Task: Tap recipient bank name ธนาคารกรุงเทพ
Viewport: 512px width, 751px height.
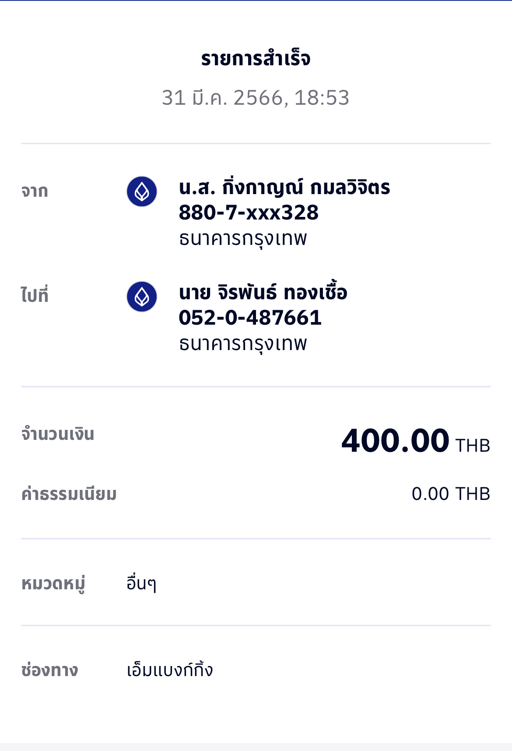Action: coord(243,344)
